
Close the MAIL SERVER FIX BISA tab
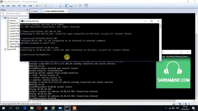click(x=66, y=11)
